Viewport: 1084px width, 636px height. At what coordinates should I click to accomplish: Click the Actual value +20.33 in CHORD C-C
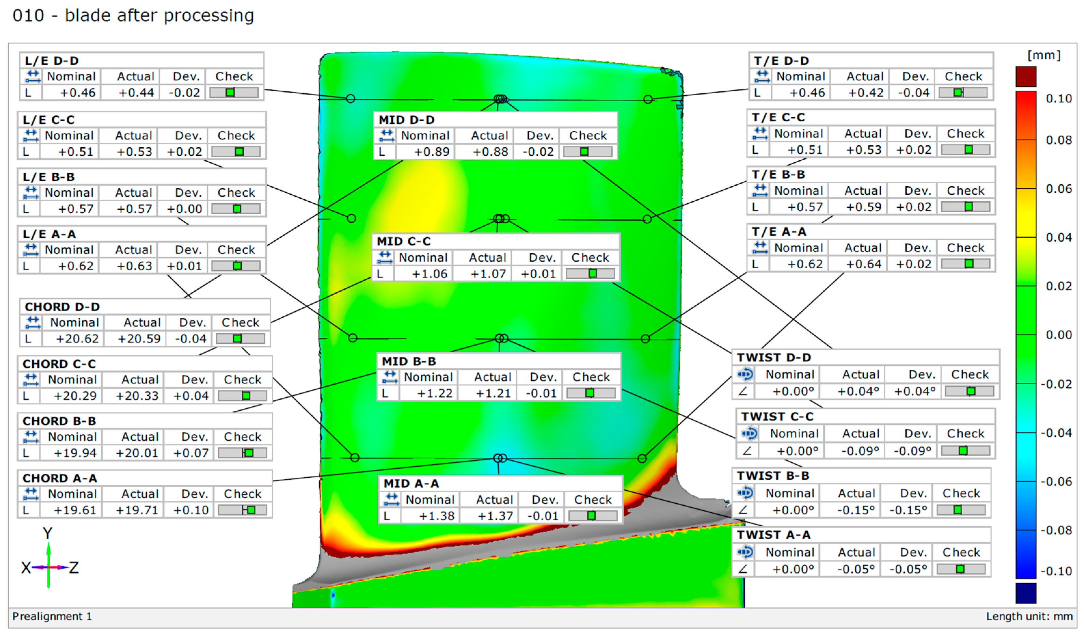pos(137,396)
